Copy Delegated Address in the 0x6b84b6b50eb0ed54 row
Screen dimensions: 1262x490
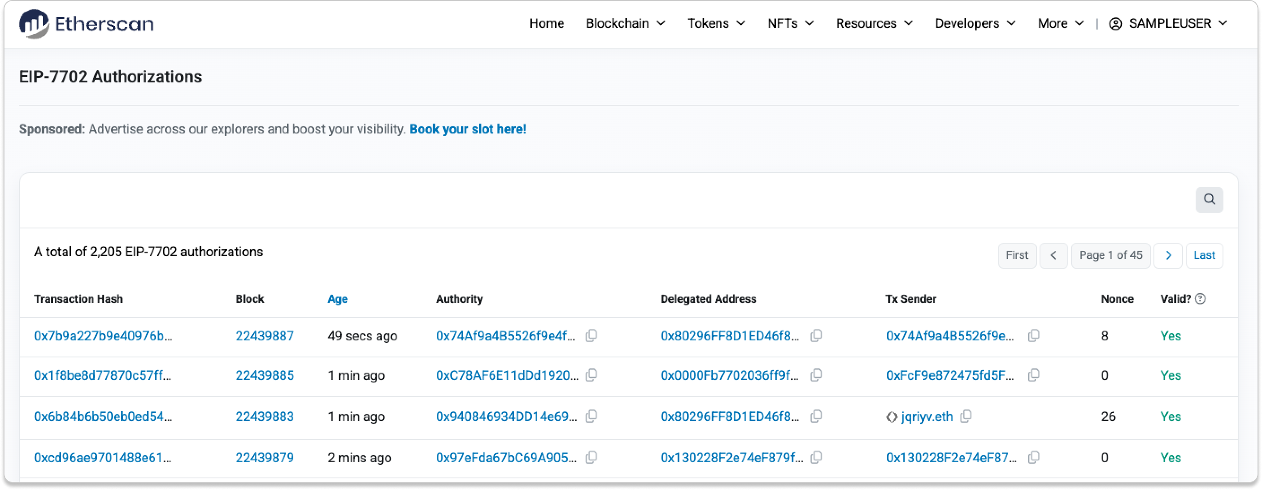coord(816,417)
